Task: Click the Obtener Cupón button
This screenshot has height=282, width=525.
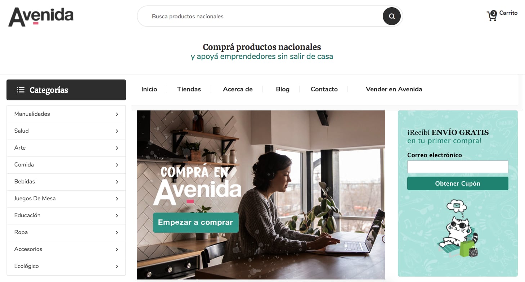Action: click(458, 183)
